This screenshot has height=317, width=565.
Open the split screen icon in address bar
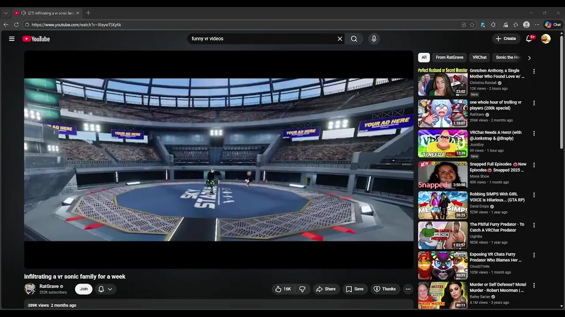pyautogui.click(x=463, y=25)
